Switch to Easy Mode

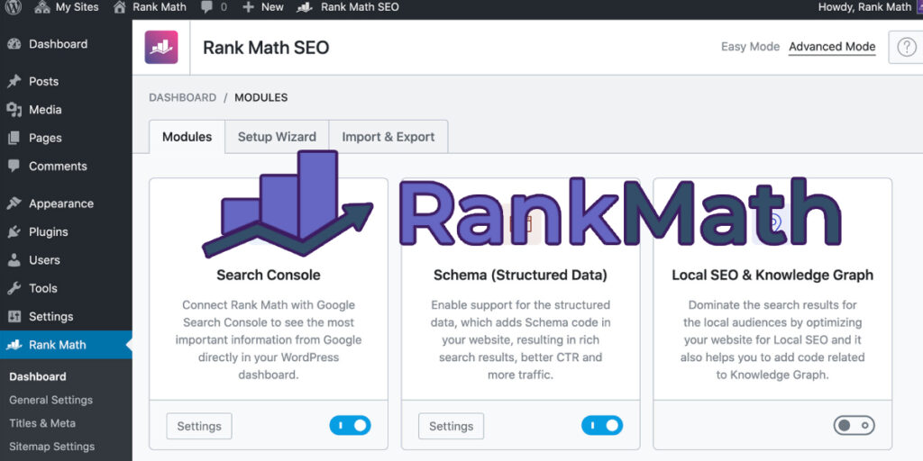pos(750,47)
